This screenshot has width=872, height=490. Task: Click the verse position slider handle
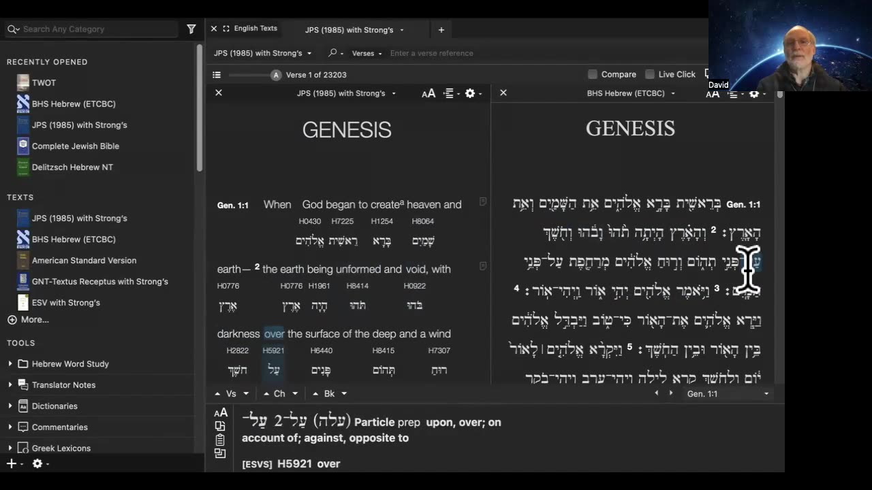[276, 75]
